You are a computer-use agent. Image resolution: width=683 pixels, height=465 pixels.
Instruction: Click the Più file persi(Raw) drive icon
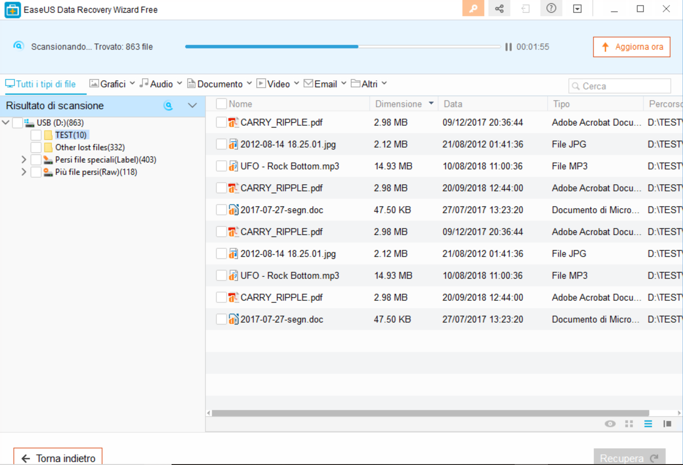click(48, 172)
